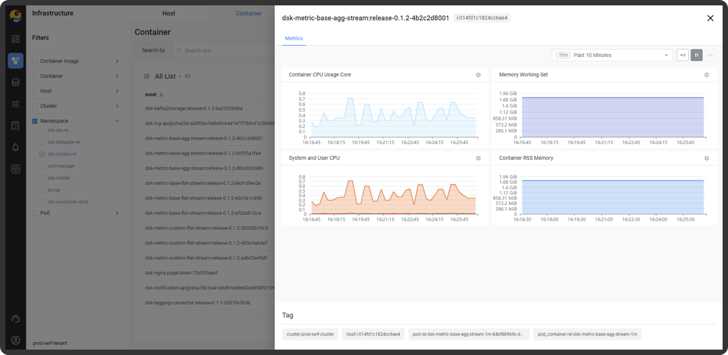The width and height of the screenshot is (728, 355).
Task: Tick the Container Image filter checkbox
Action: click(x=35, y=61)
